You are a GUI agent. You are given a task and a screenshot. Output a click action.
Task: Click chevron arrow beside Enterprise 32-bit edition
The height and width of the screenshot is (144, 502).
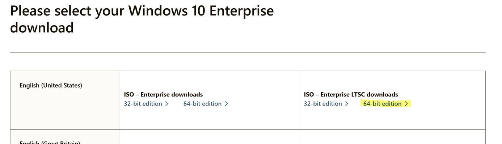167,104
